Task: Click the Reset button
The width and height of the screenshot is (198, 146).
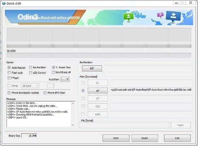Action: [145, 138]
